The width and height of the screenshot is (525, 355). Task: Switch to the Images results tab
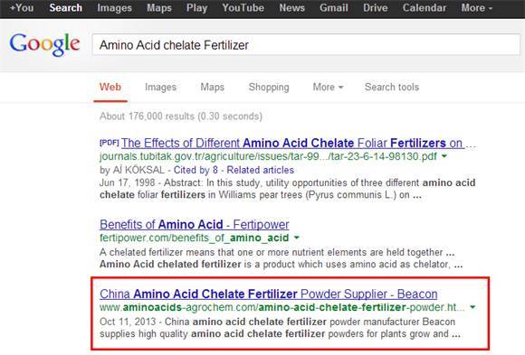coord(160,87)
